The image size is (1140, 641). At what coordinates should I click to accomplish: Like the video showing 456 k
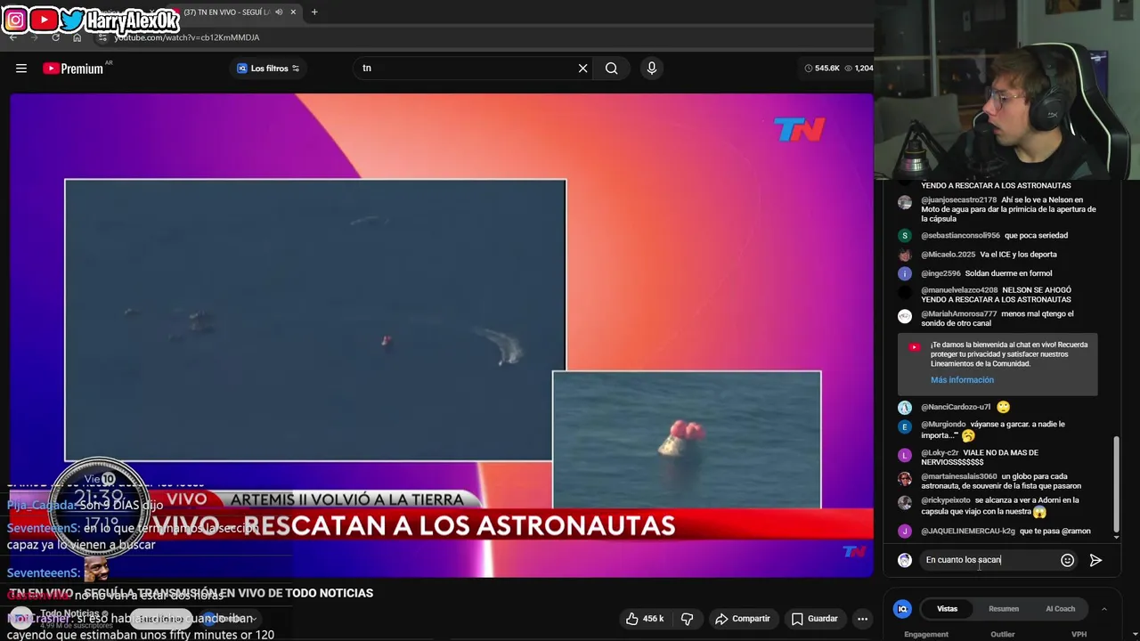644,619
